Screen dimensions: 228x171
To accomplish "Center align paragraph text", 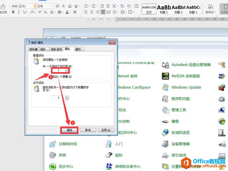I will 92,12.
